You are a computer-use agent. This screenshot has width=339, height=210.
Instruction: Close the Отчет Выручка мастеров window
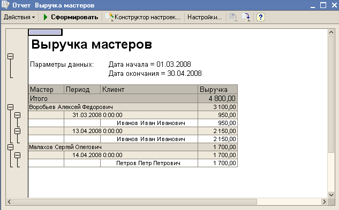click(x=334, y=5)
